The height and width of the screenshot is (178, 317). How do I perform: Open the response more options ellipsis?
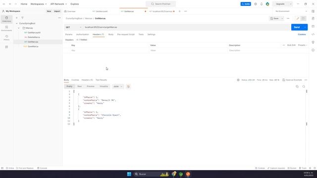pos(306,80)
